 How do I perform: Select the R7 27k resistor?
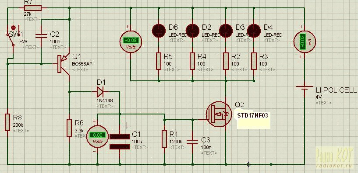click(x=33, y=8)
